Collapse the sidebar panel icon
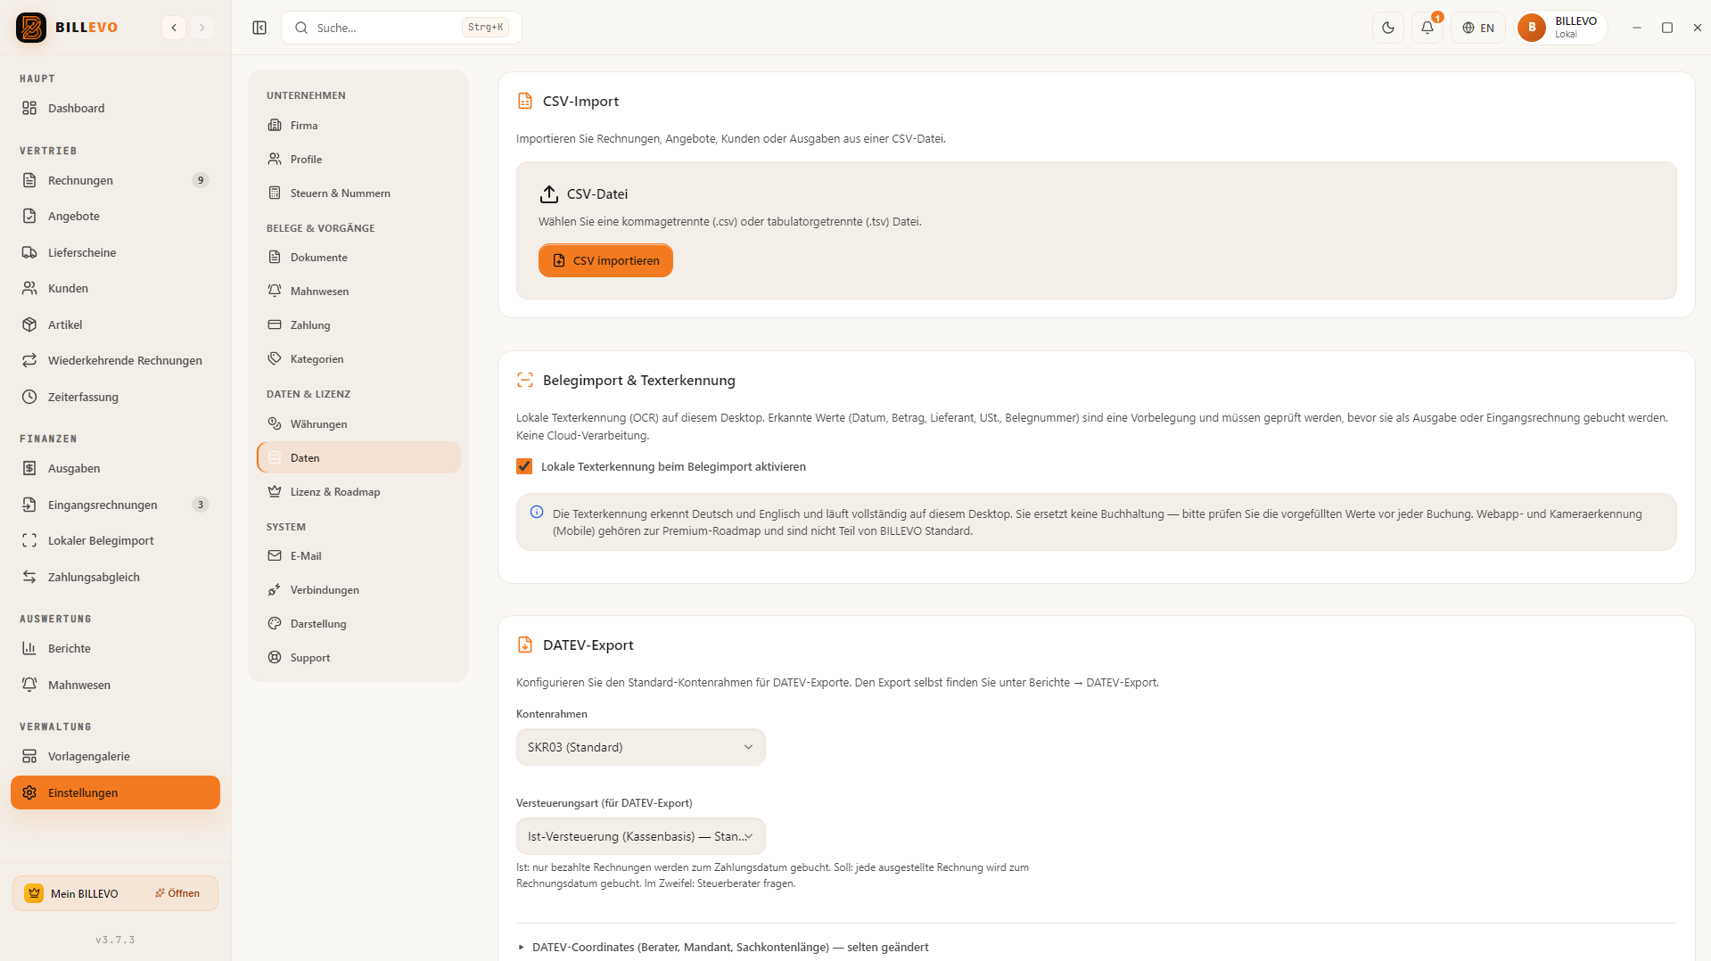1711x961 pixels. point(259,28)
